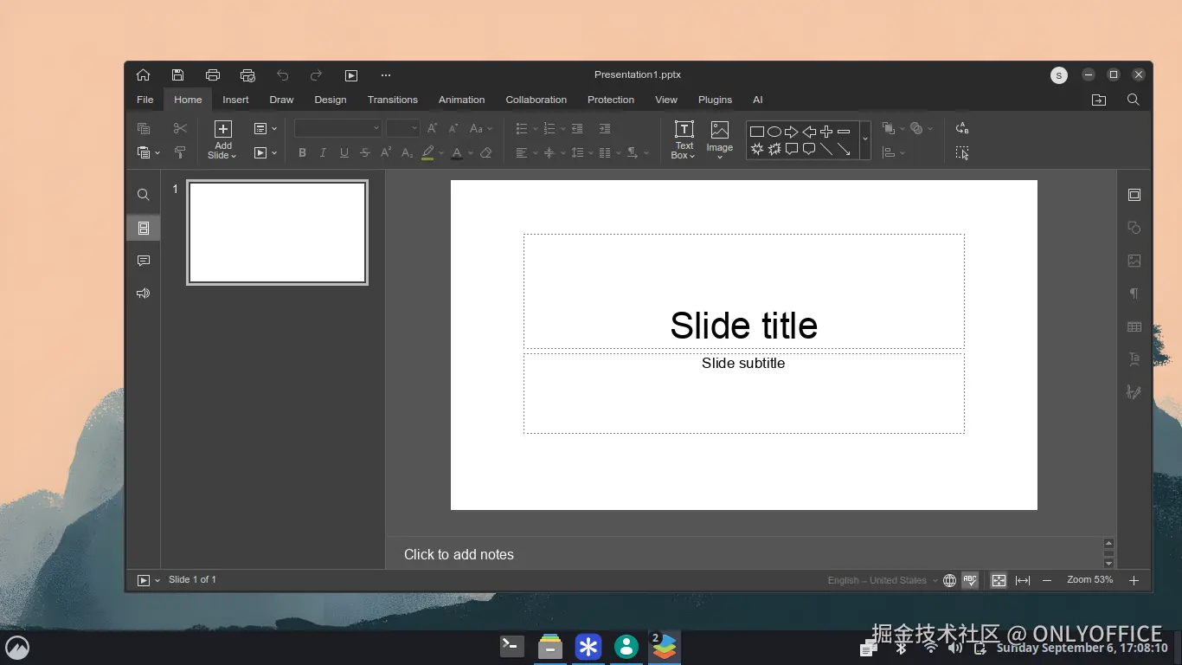This screenshot has height=665, width=1182.
Task: Toggle spell checking in status bar
Action: [970, 580]
